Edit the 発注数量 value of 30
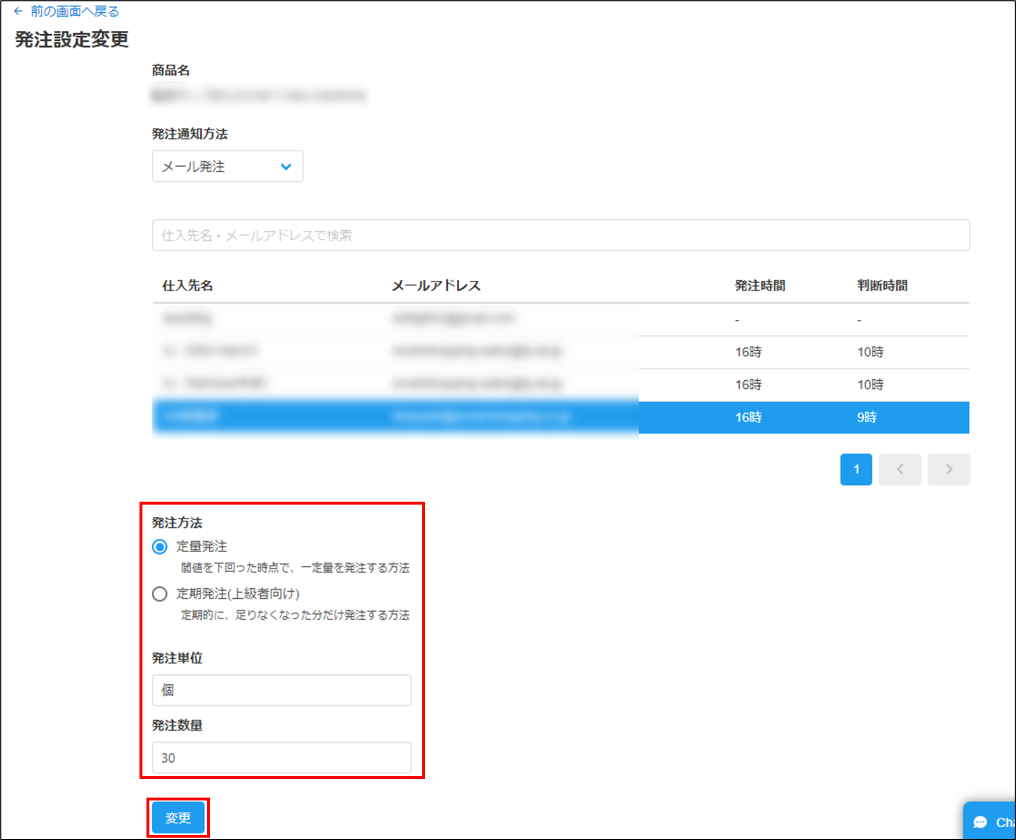This screenshot has height=840, width=1016. pos(281,757)
